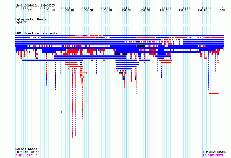Select the 8q24.22 cytogenetic band bar
This screenshot has width=231, height=158.
(x=119, y=25)
